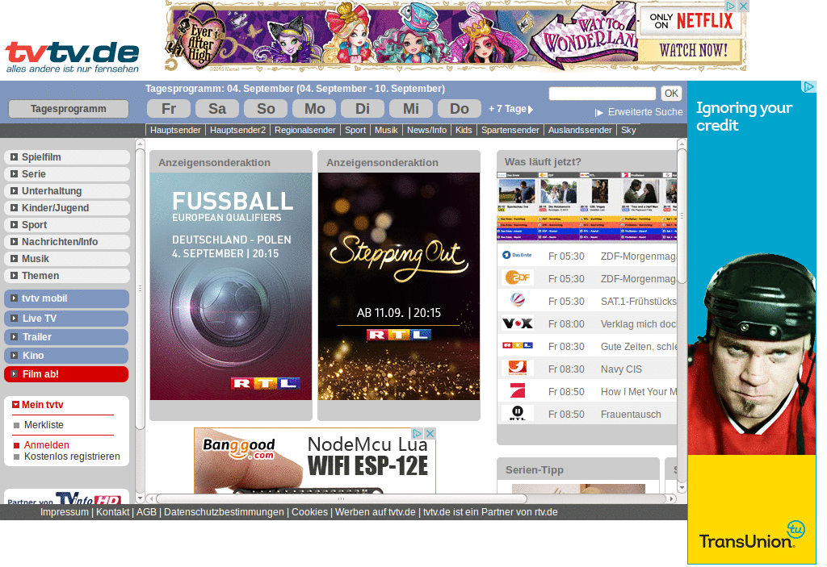Select Di day tab
Screen dimensions: 827x567
tap(363, 109)
